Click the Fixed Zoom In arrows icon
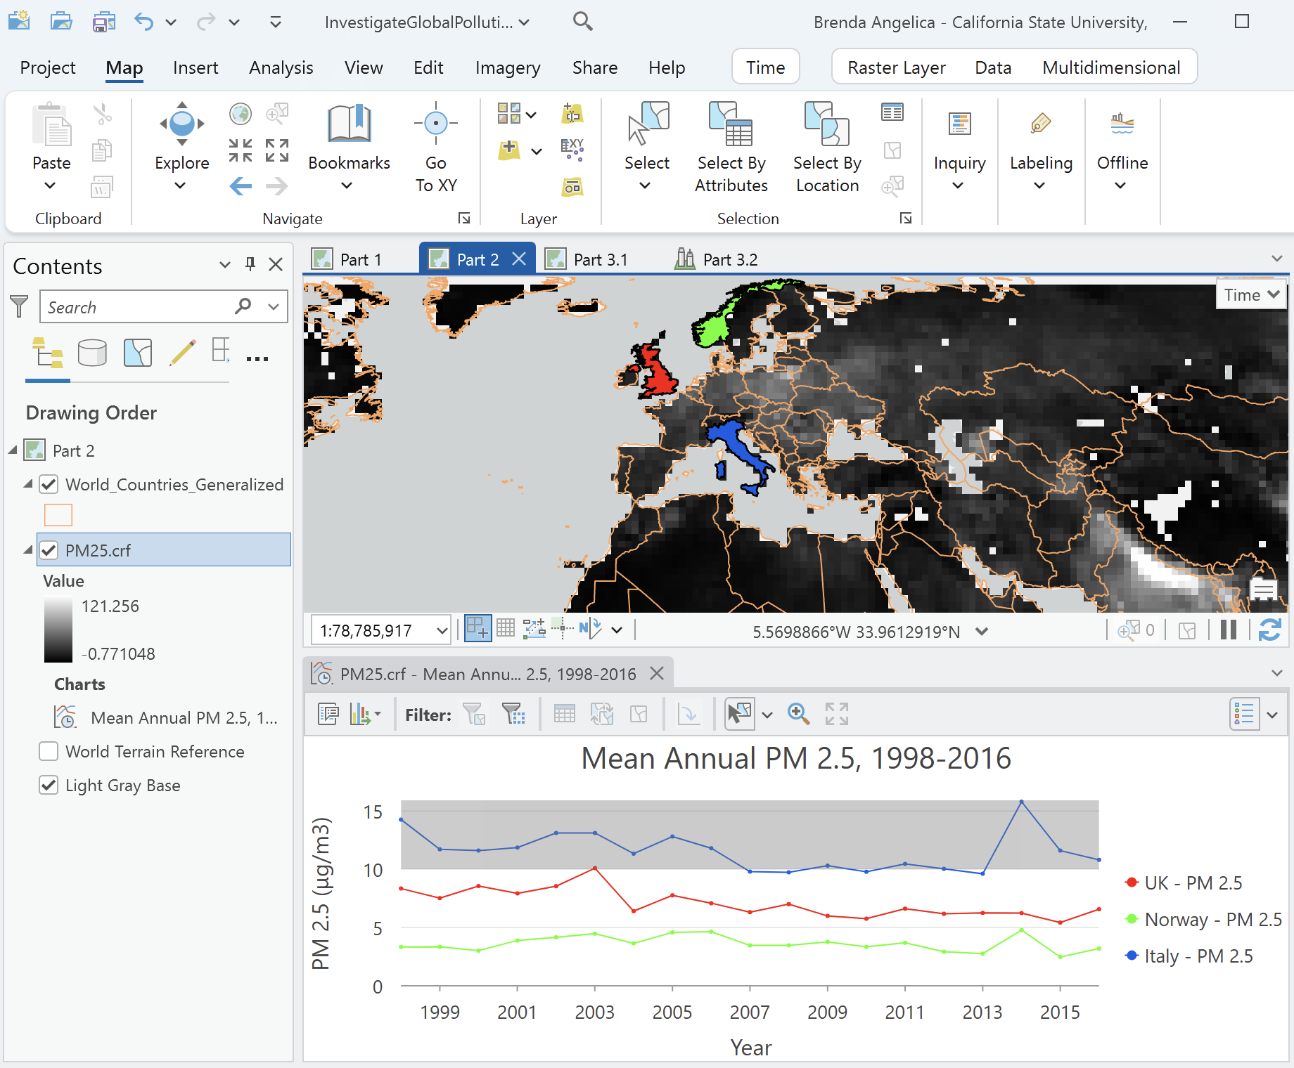 coord(241,150)
